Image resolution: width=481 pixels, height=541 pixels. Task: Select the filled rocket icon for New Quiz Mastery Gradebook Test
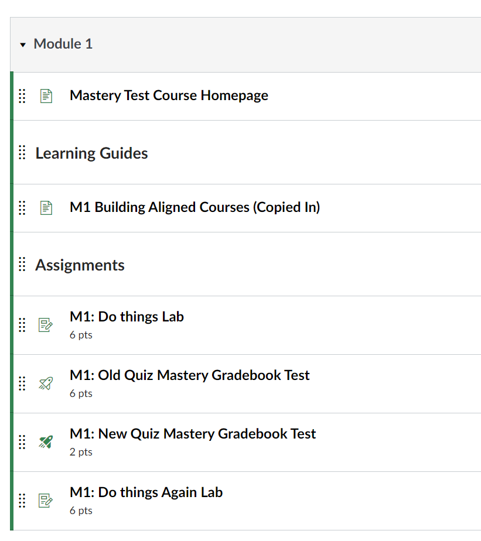point(46,442)
